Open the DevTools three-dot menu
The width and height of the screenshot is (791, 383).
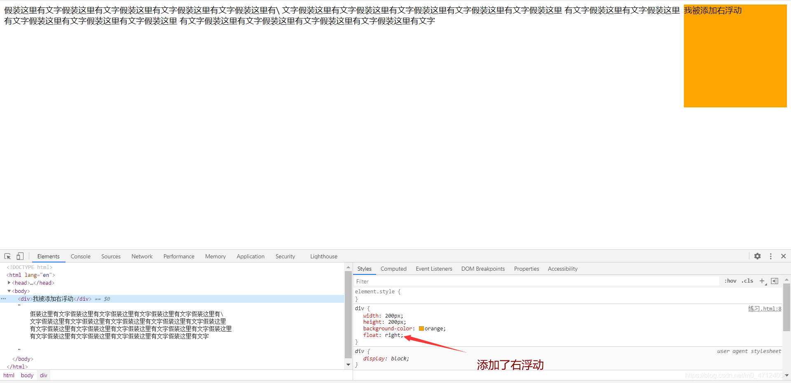[x=770, y=256]
